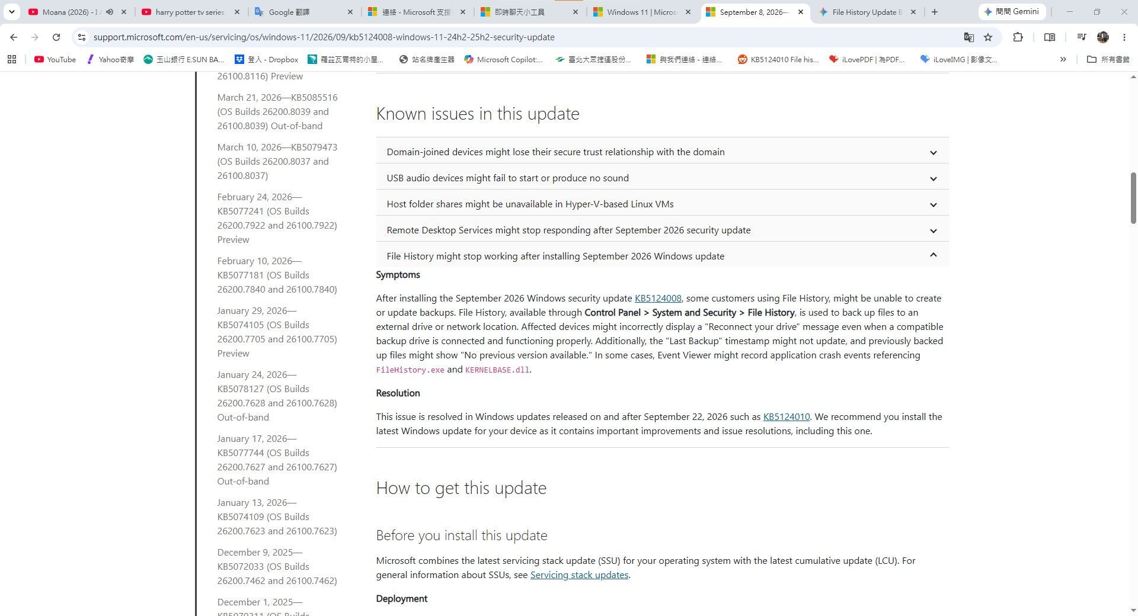Open the reading mode side panel icon
Screen dimensions: 1138x616
pyautogui.click(x=1050, y=37)
